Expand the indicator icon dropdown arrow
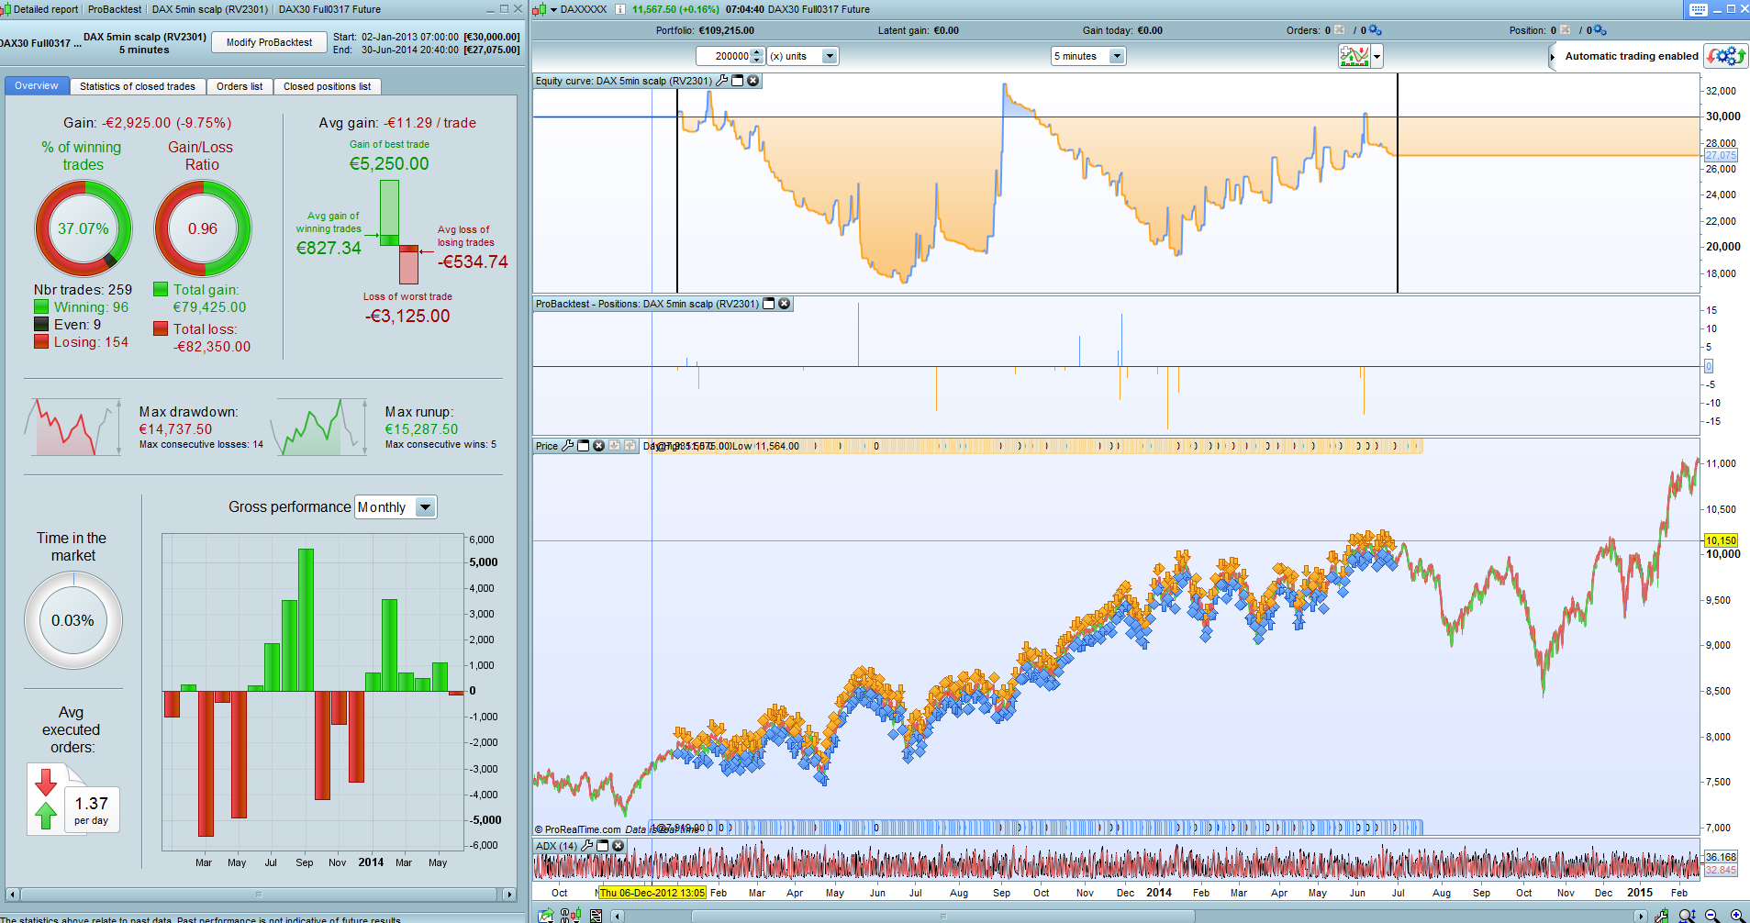Viewport: 1750px width, 923px height. 1377,56
